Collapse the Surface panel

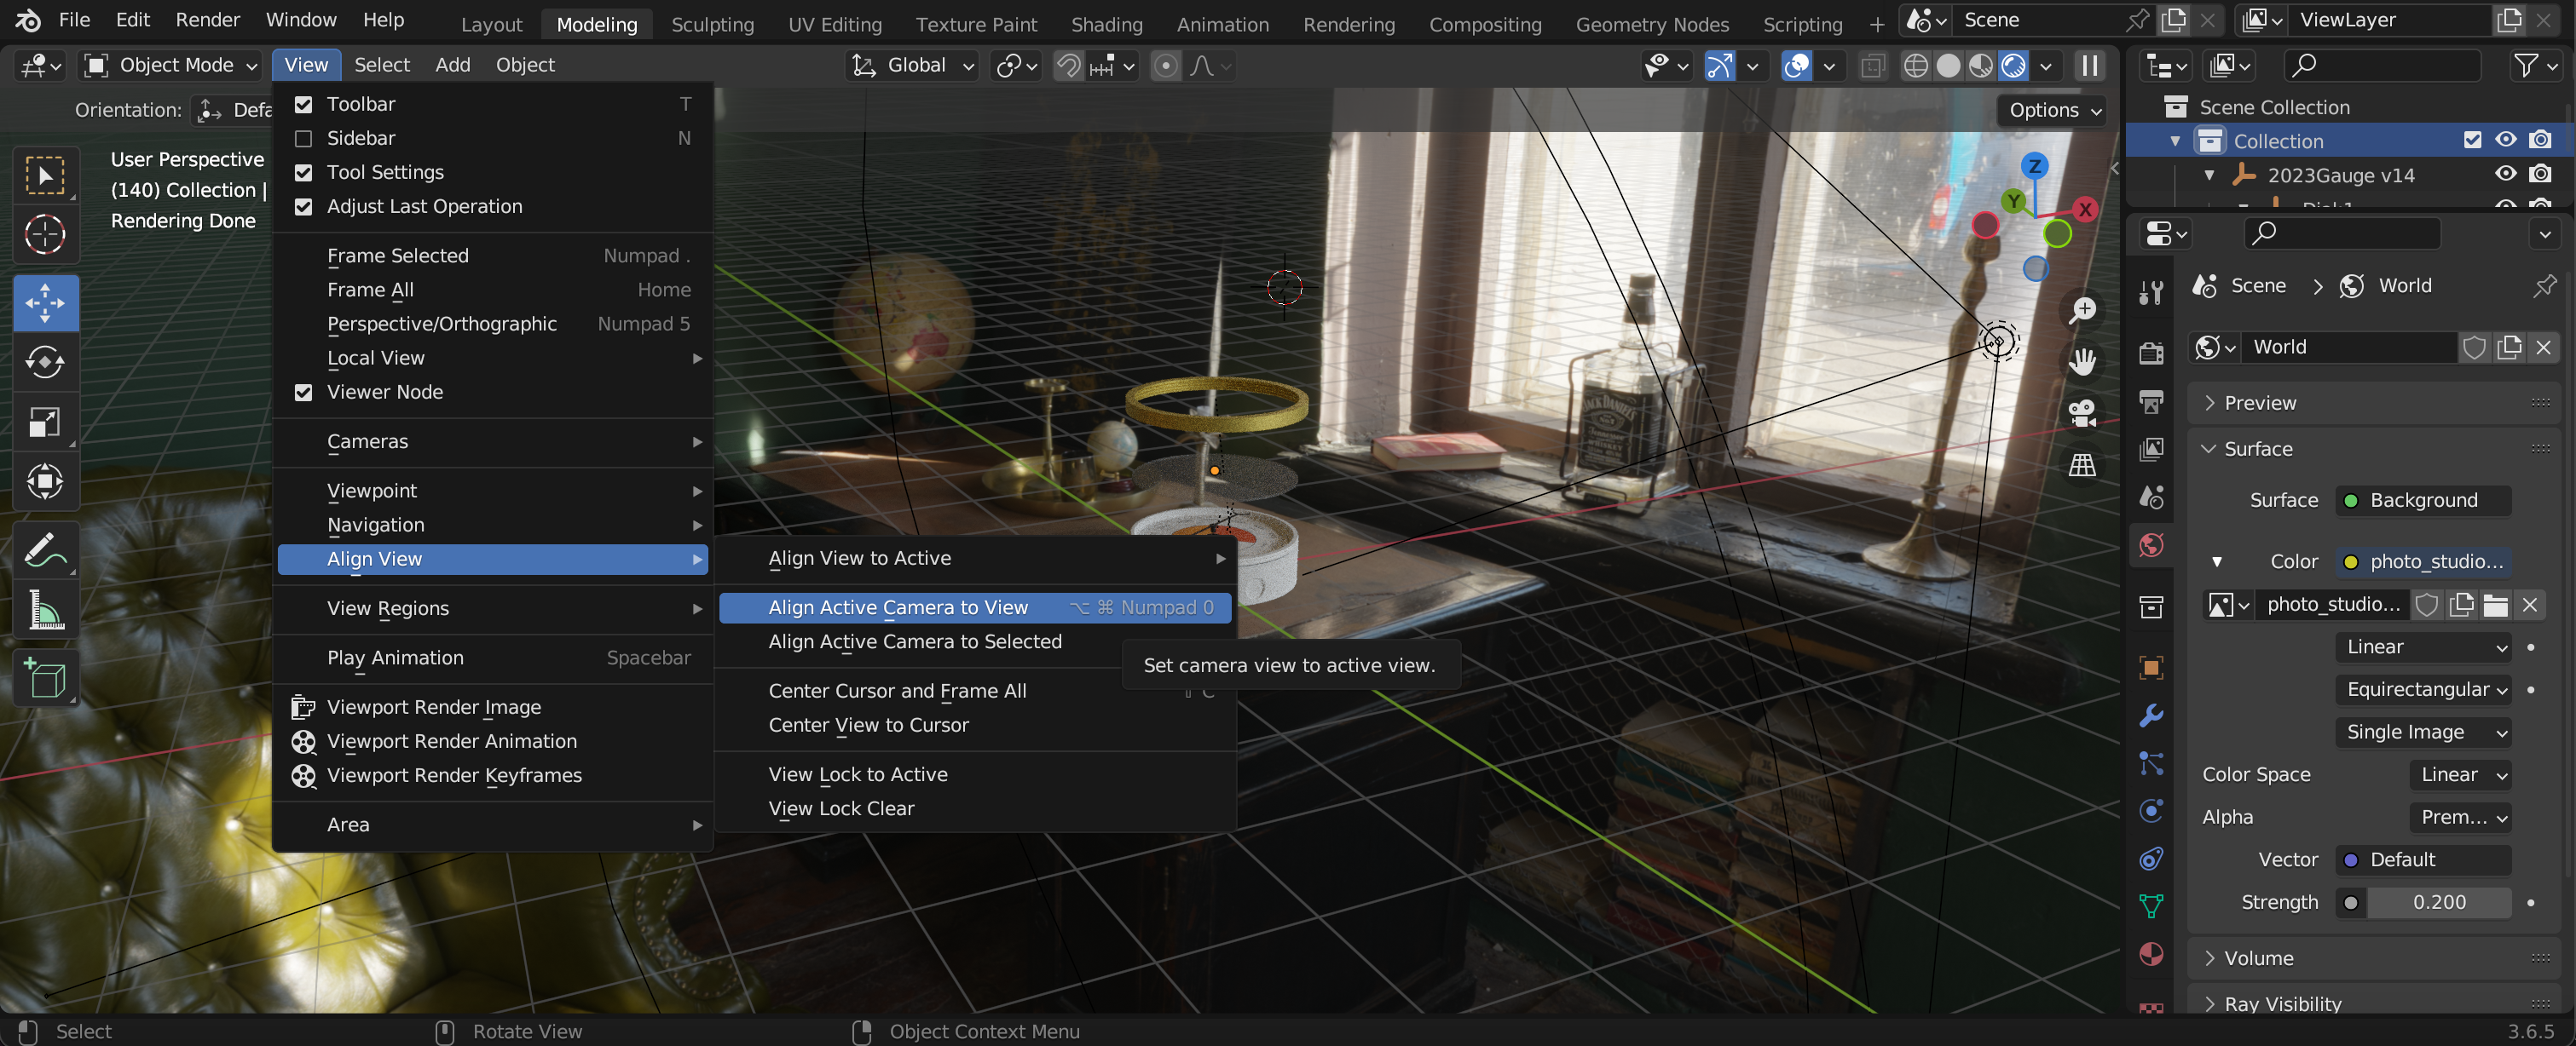point(2372,449)
